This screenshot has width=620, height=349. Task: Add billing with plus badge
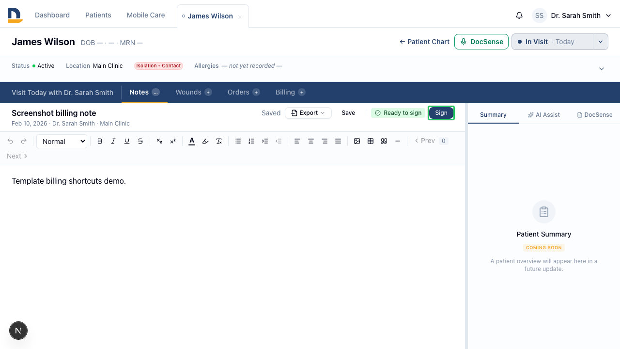click(302, 92)
